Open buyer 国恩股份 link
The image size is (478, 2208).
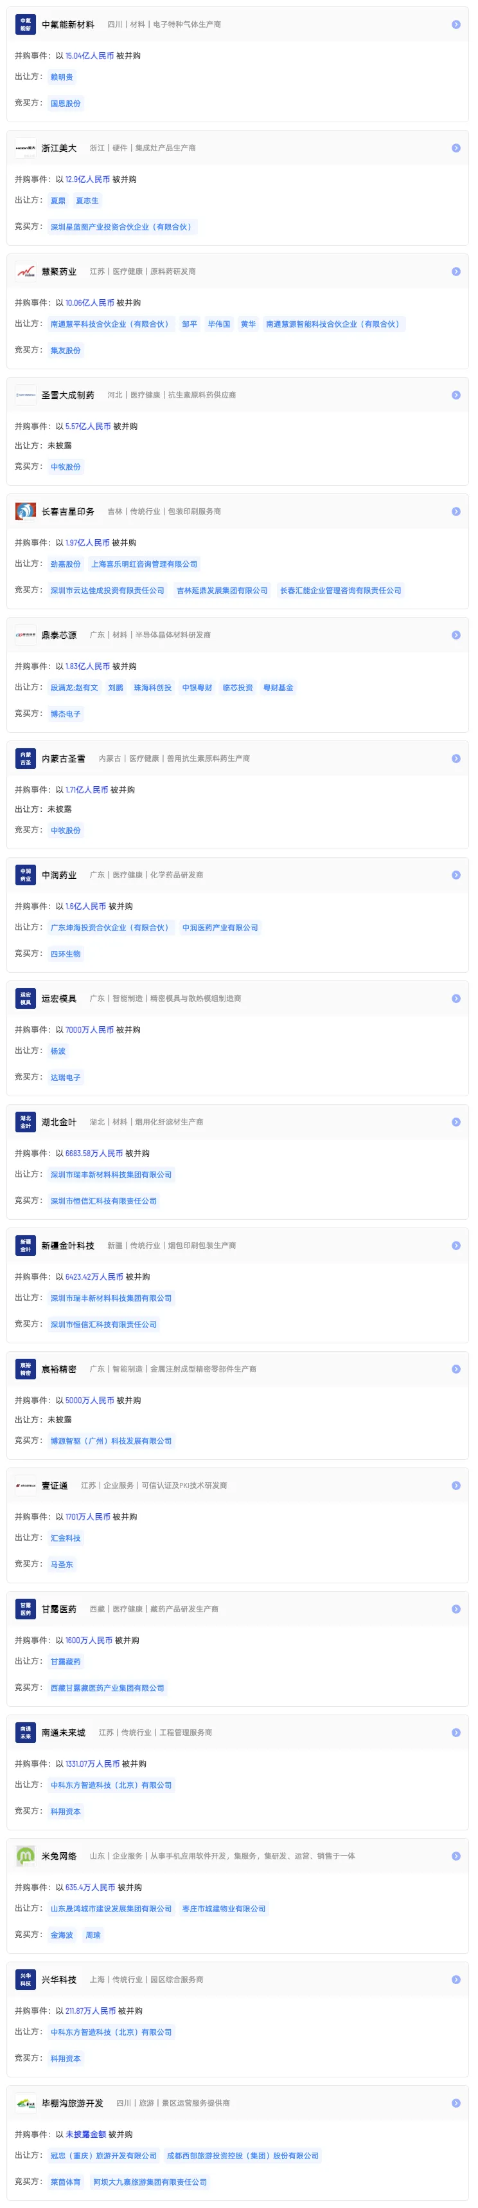[x=65, y=104]
